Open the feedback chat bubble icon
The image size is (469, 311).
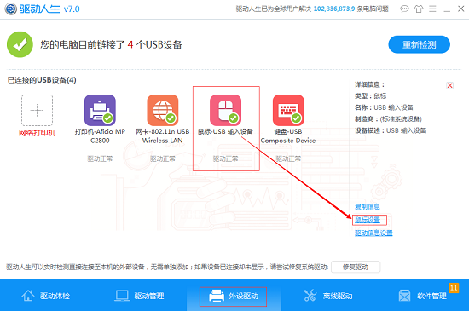(404, 9)
